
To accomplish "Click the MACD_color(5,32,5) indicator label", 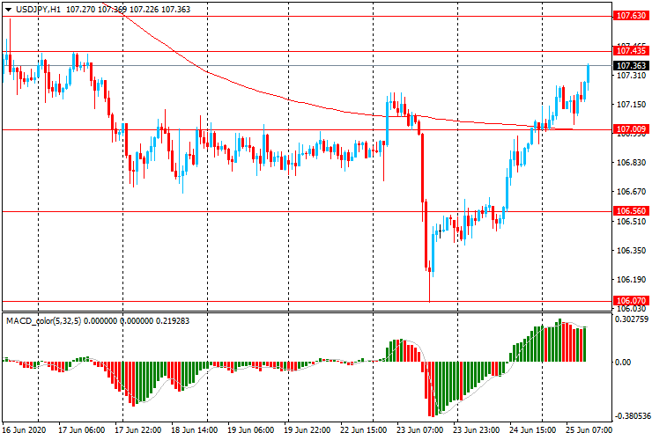I will click(53, 320).
